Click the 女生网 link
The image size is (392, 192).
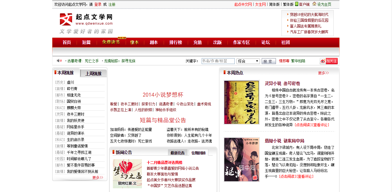(x=261, y=4)
